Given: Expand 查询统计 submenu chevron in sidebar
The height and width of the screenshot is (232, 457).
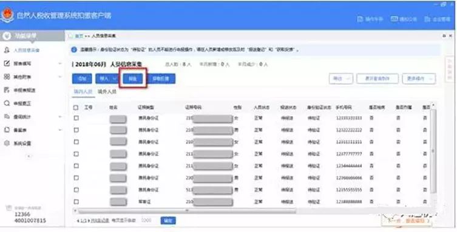Looking at the screenshot, I should click(x=59, y=116).
